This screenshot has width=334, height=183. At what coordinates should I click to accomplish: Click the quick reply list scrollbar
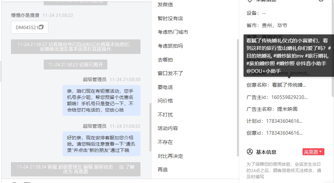point(238,98)
